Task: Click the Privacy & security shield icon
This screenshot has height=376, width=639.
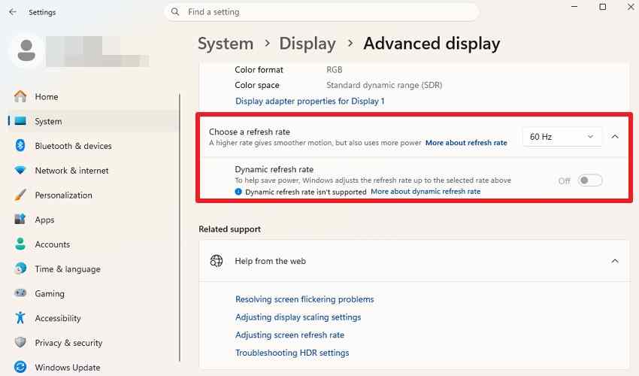Action: pos(20,342)
